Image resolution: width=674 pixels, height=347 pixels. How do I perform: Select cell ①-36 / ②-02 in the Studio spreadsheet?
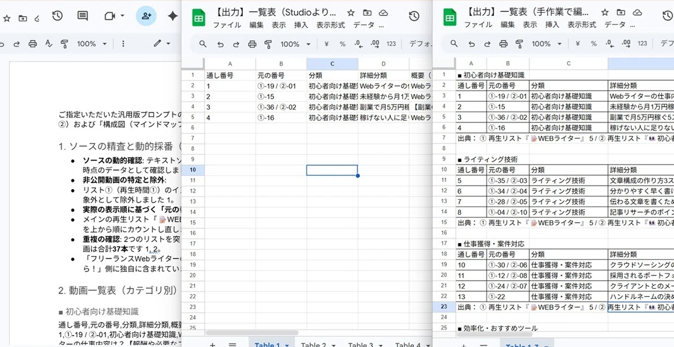[281, 107]
